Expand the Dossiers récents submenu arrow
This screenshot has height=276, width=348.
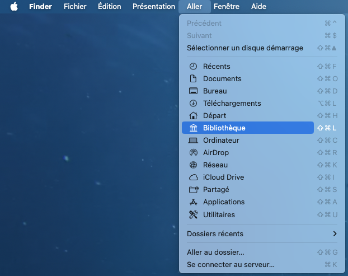click(x=335, y=233)
